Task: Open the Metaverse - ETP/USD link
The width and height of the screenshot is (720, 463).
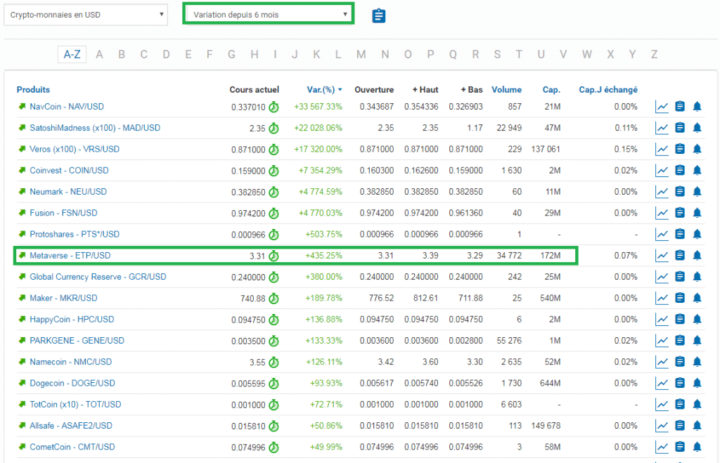Action: pyautogui.click(x=70, y=256)
